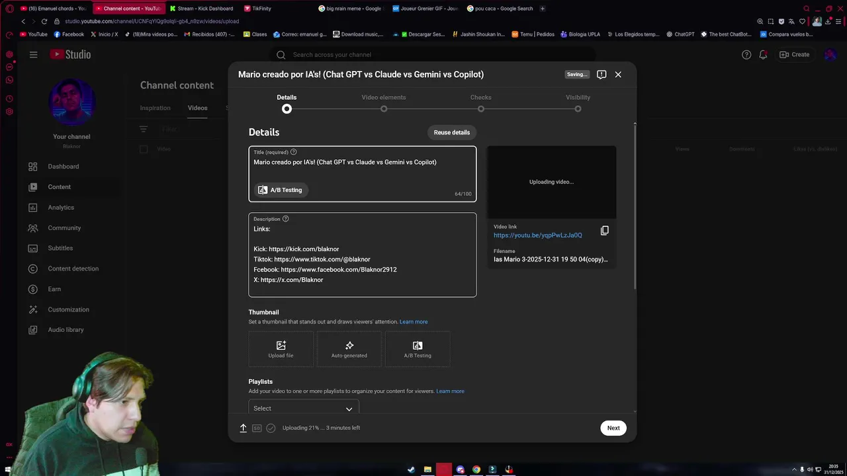Image resolution: width=847 pixels, height=476 pixels.
Task: Open Google Chrome from the taskbar
Action: click(476, 469)
